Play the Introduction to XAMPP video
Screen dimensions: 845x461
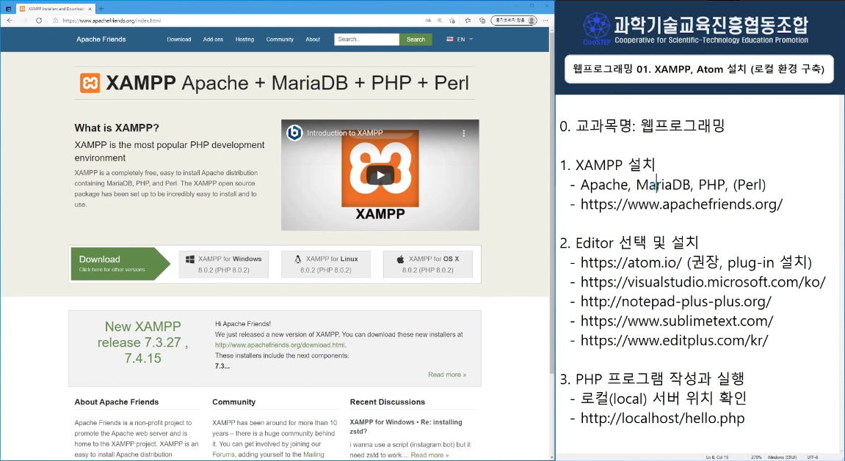click(x=380, y=174)
